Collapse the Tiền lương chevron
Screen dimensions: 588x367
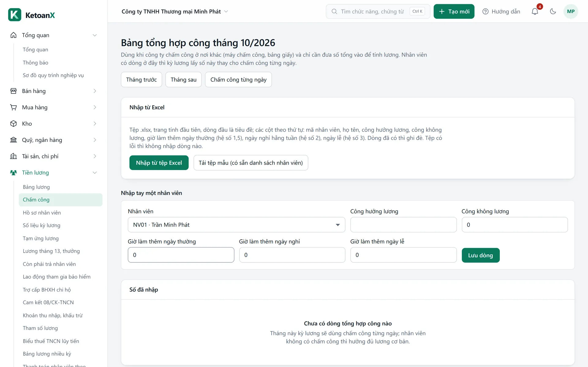(95, 172)
